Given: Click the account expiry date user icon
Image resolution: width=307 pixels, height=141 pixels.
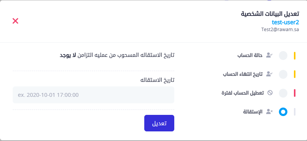Looking at the screenshot, I should tap(269, 74).
